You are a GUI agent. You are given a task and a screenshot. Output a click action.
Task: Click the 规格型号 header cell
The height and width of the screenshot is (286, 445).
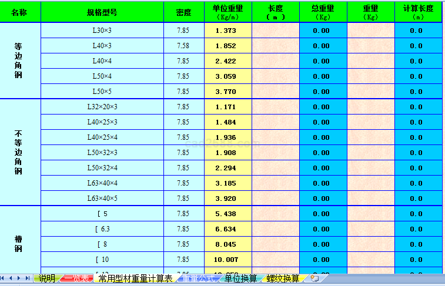[102, 12]
